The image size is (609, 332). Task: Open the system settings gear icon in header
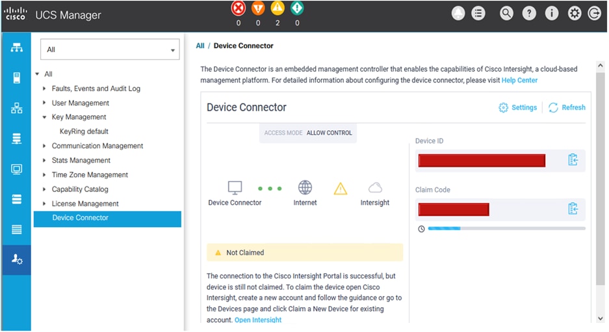(x=575, y=14)
